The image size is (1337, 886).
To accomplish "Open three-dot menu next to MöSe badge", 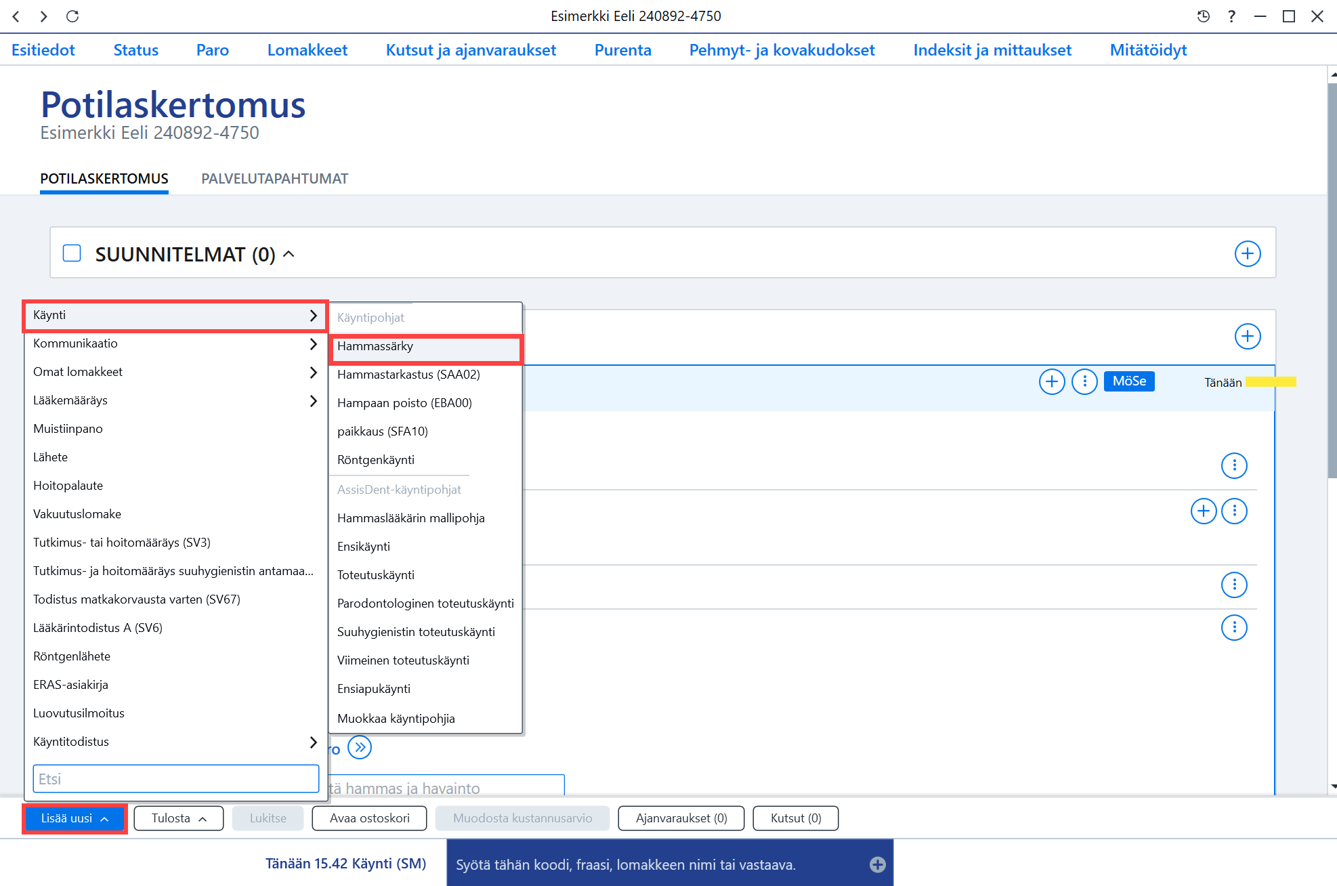I will coord(1084,382).
